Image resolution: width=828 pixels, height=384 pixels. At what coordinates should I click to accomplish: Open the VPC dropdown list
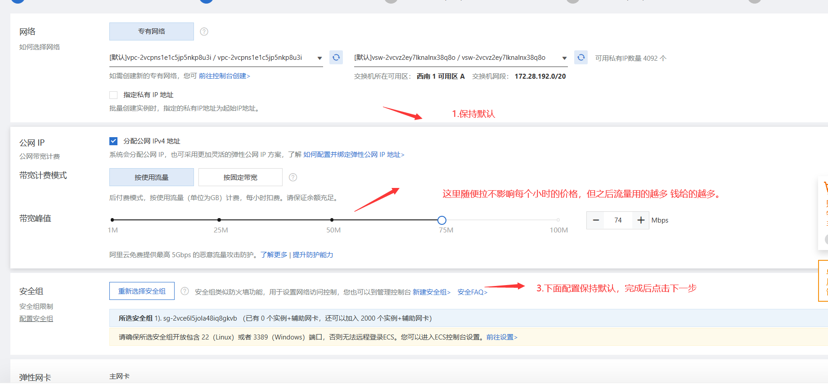[216, 58]
